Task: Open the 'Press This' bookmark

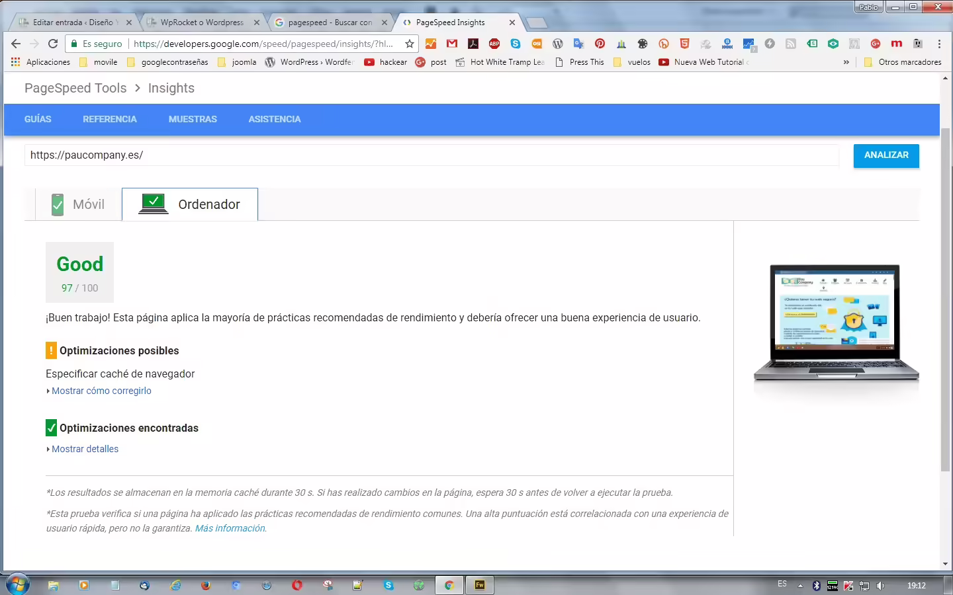Action: (579, 62)
